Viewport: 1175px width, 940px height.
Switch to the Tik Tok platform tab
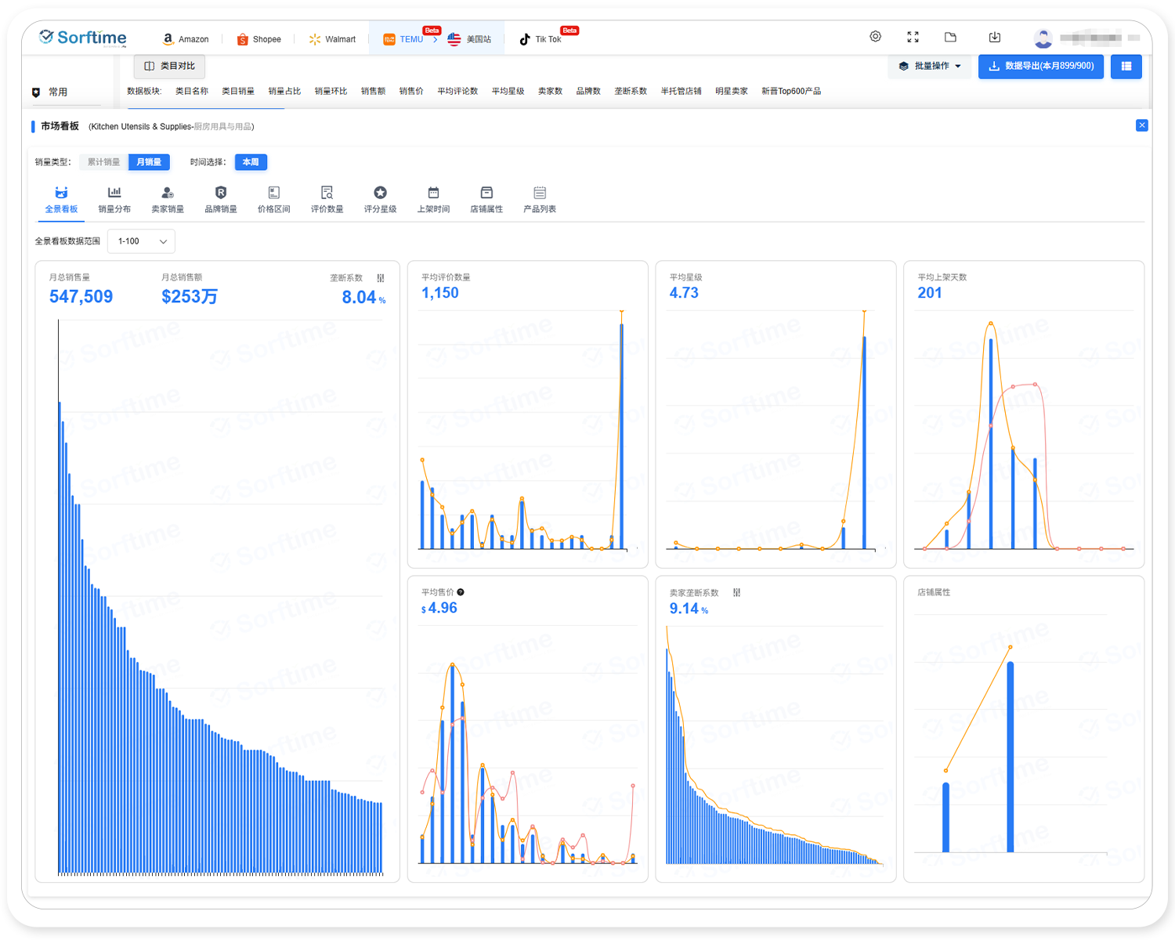(x=540, y=39)
